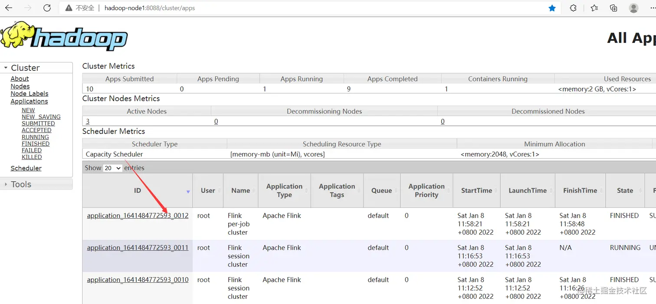Filter applications by KILLED state
656x304 pixels.
click(x=32, y=157)
